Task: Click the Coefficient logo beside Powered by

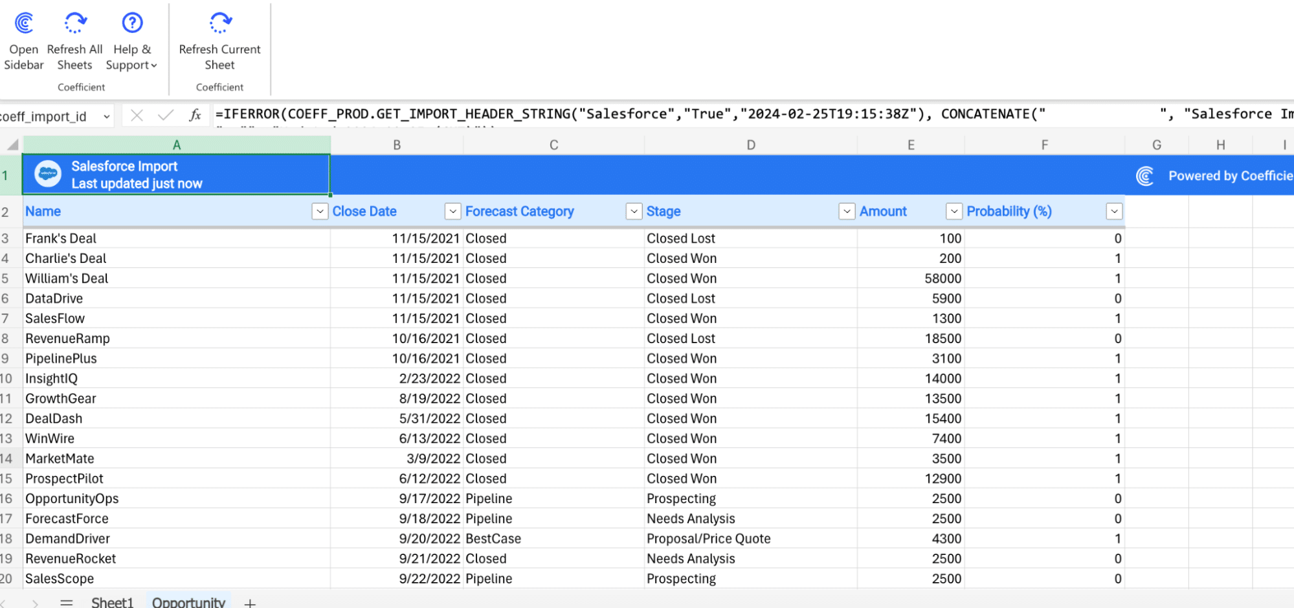Action: click(1144, 176)
